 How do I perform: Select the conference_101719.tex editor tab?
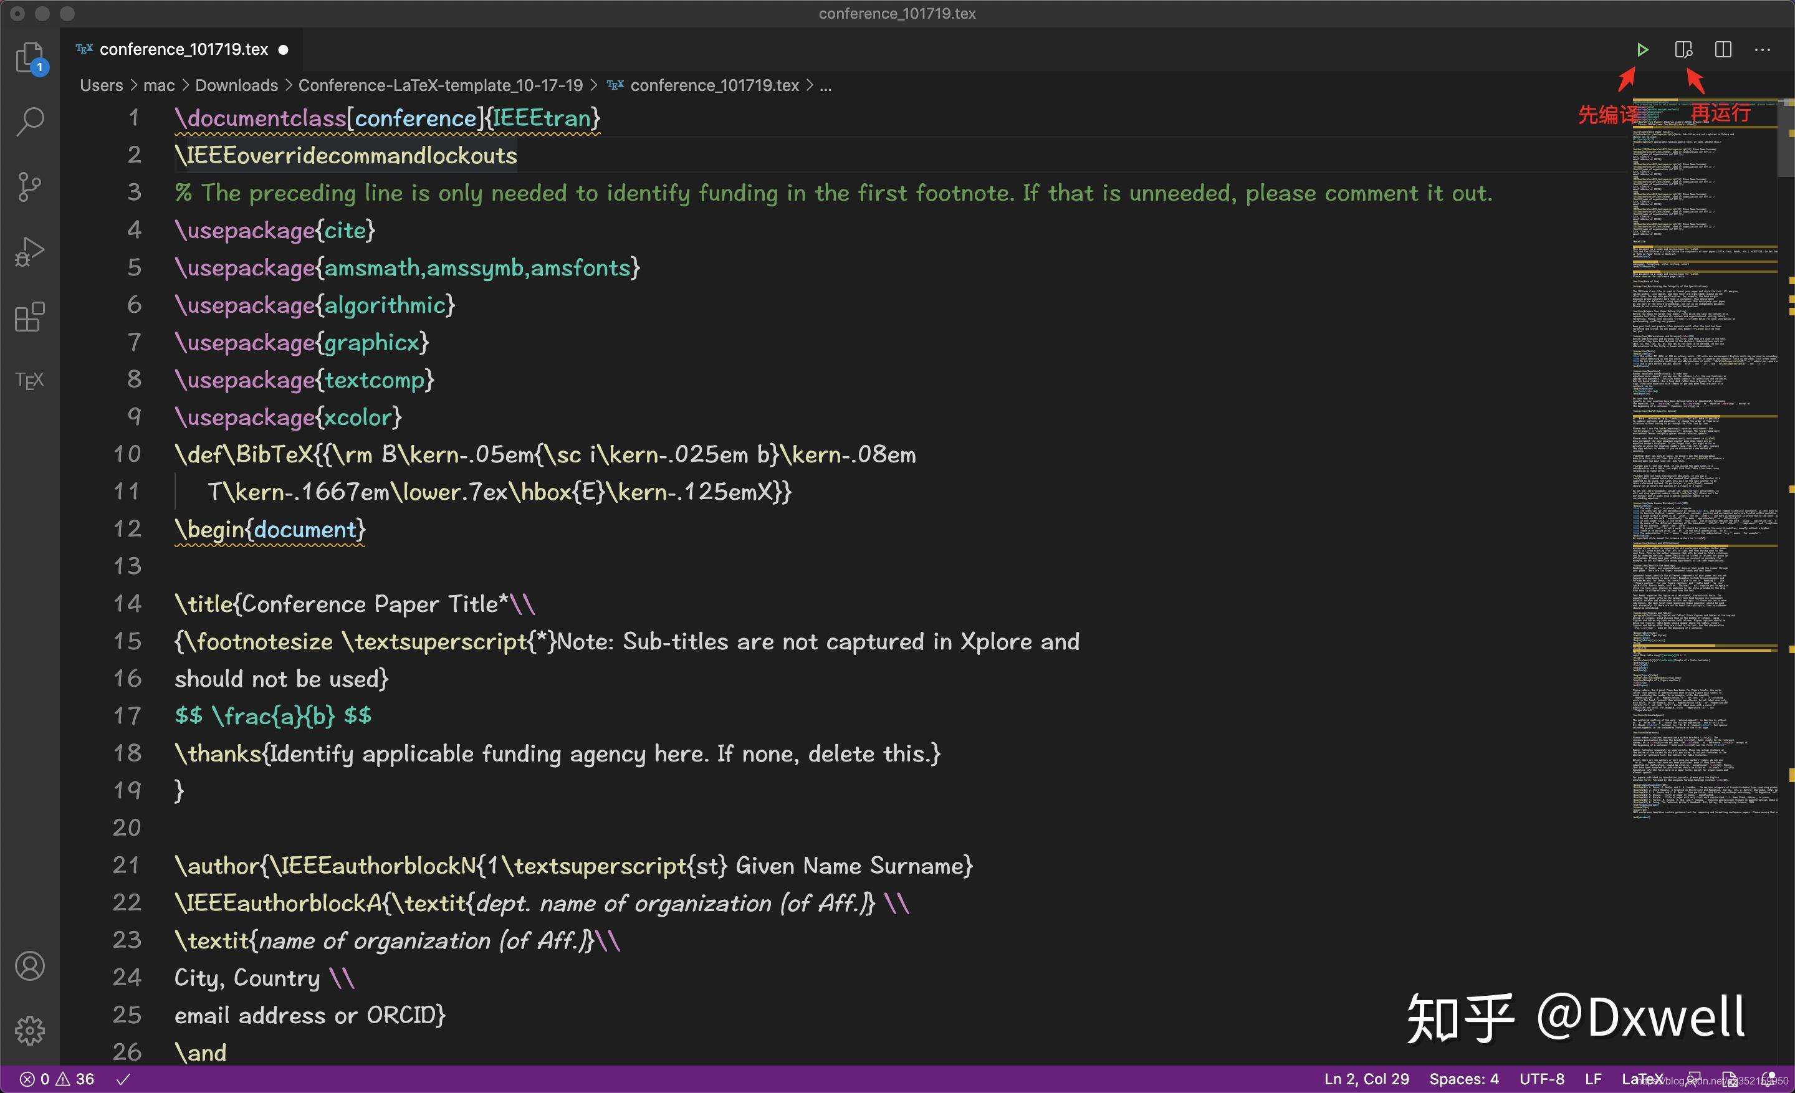point(183,49)
